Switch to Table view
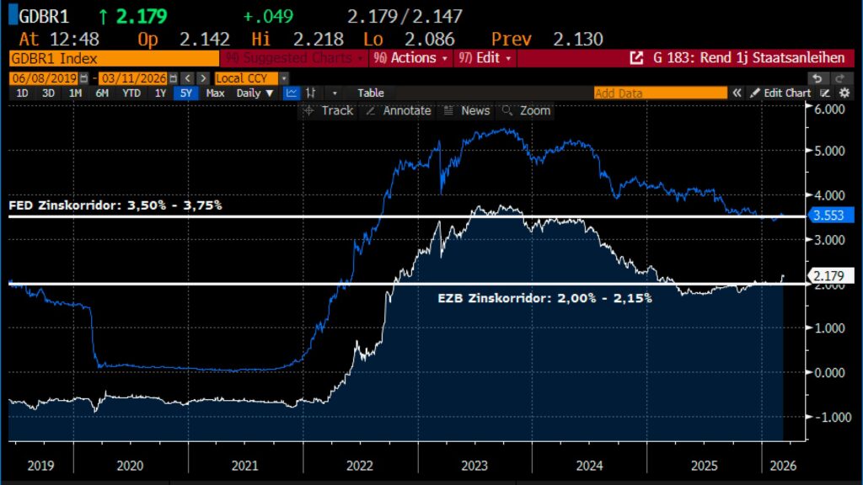 (371, 93)
